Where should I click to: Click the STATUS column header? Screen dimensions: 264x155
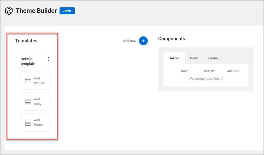tap(209, 71)
